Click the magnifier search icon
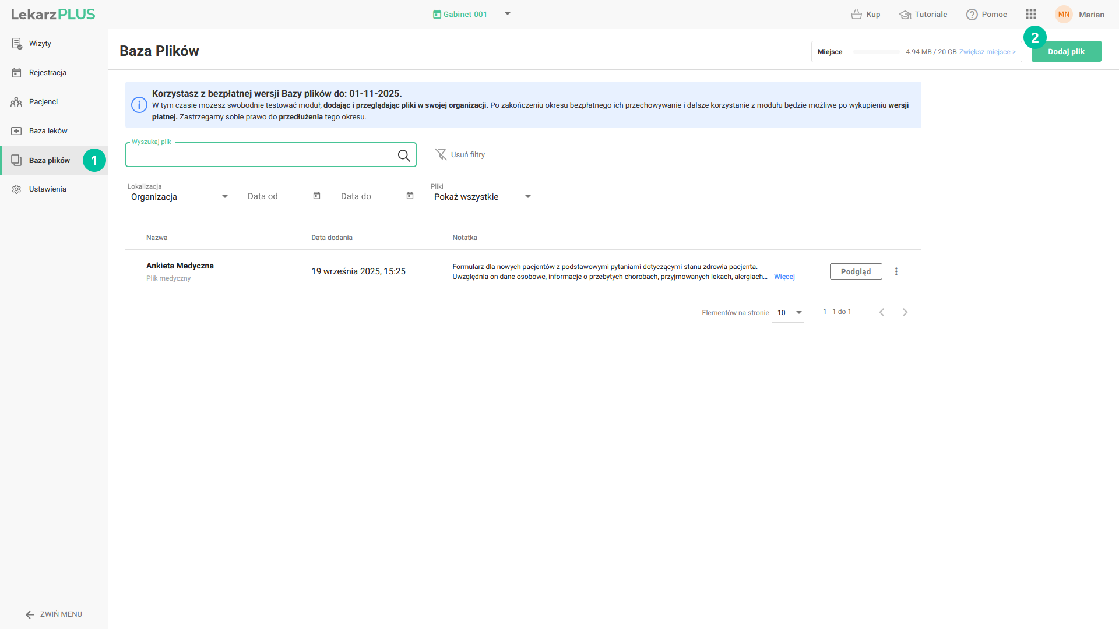Image resolution: width=1119 pixels, height=629 pixels. click(404, 156)
